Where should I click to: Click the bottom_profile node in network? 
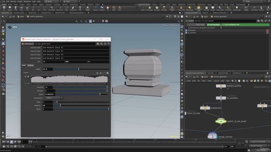[221, 86]
